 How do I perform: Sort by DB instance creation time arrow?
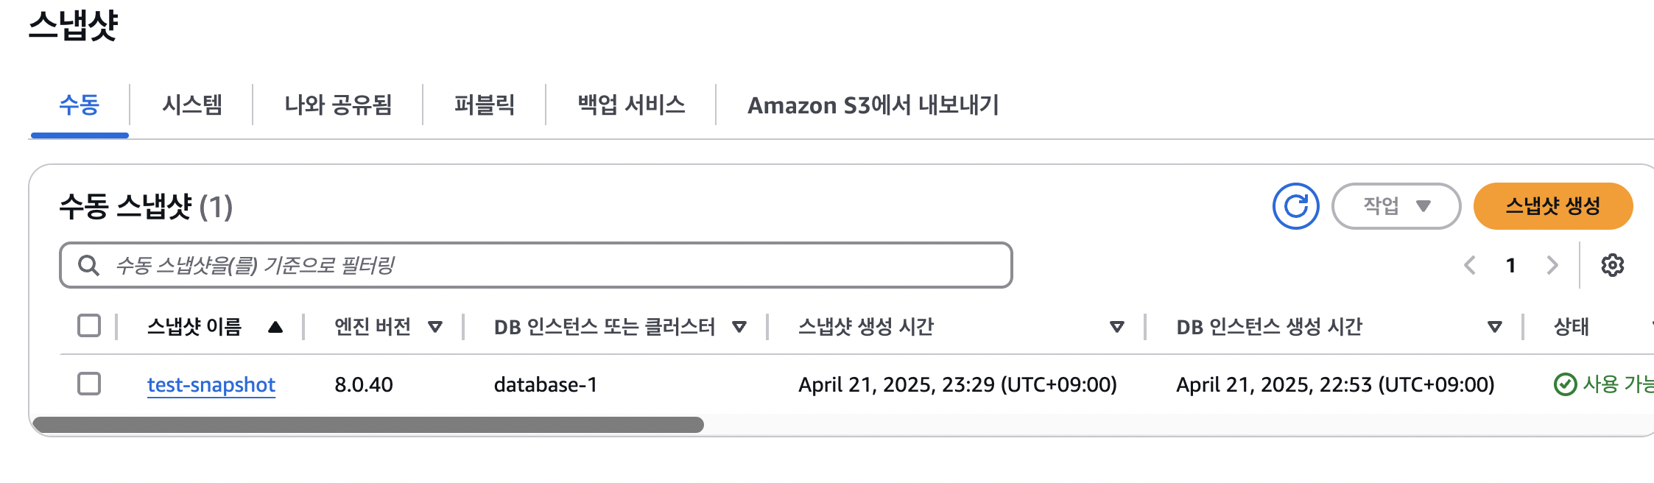(x=1495, y=327)
